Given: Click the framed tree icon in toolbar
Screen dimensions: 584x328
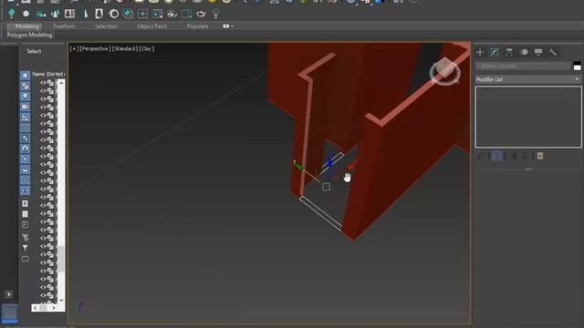Looking at the screenshot, I should (x=99, y=15).
